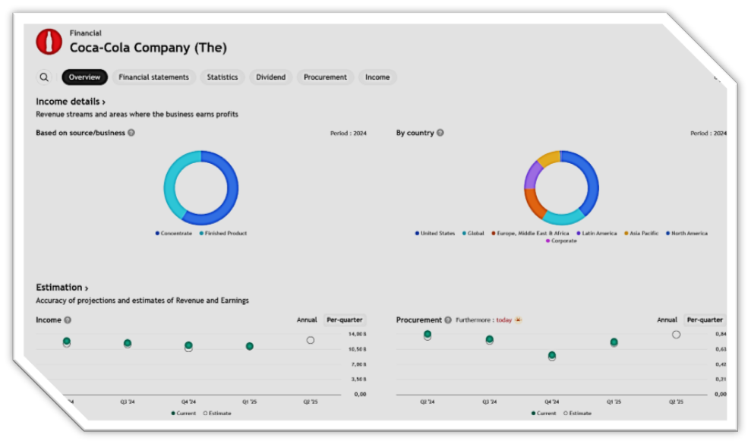Toggle Current legend under Income chart
The height and width of the screenshot is (444, 751).
[184, 414]
